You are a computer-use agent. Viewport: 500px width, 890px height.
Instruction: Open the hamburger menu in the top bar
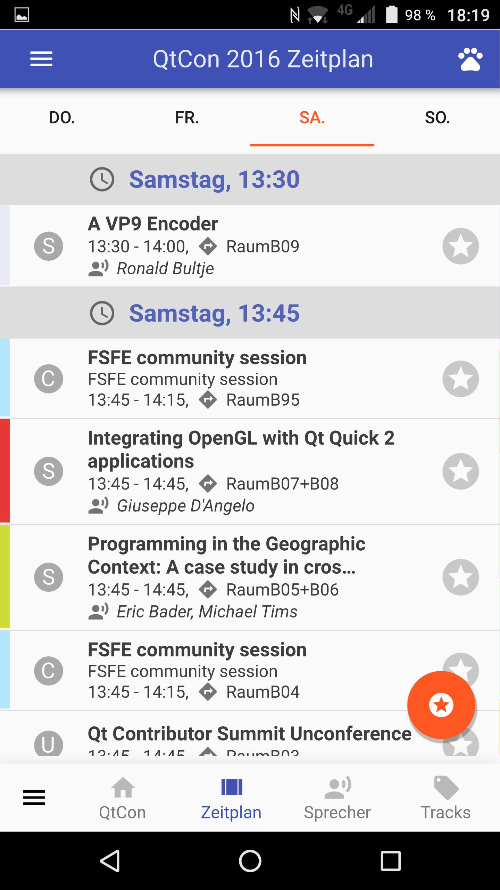coord(41,59)
